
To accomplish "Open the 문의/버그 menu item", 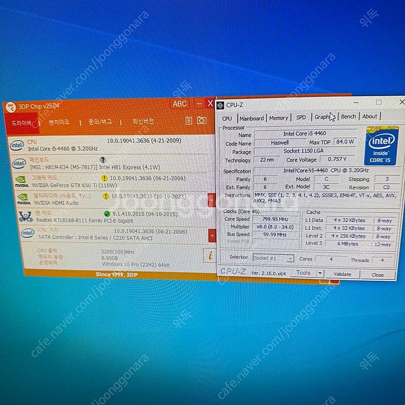I will [100, 122].
